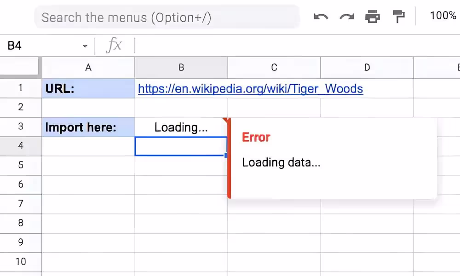
Task: Select column B header
Action: [x=181, y=68]
